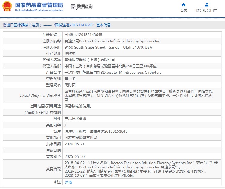This screenshot has width=225, height=189.
Task: Select the 2018-04-02 change record text
Action: point(141,165)
